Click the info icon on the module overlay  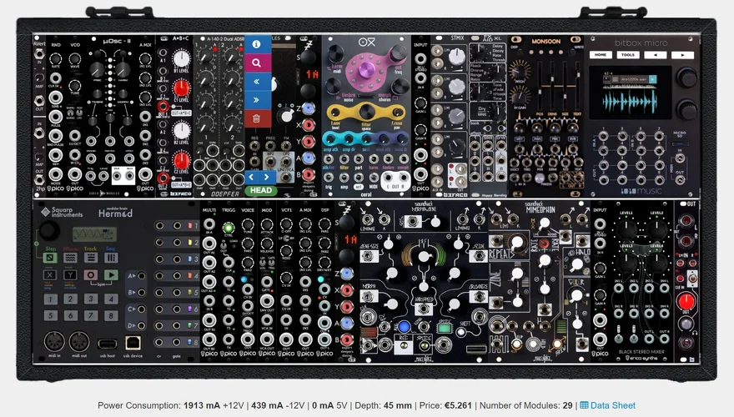[x=256, y=43]
